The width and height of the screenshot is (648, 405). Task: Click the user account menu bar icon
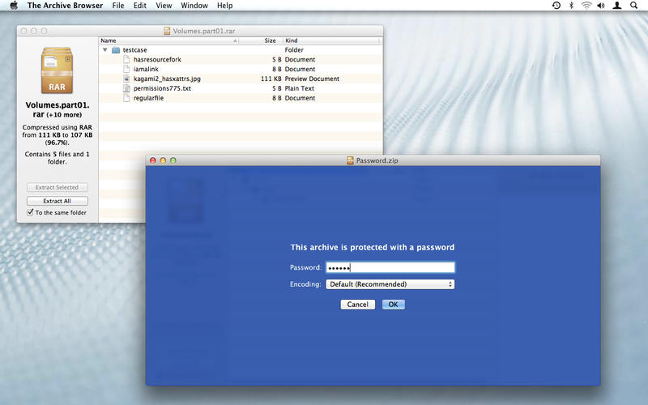pyautogui.click(x=617, y=6)
